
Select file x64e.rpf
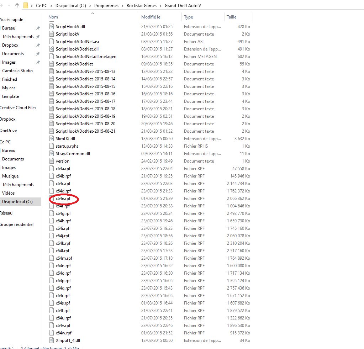(x=63, y=199)
